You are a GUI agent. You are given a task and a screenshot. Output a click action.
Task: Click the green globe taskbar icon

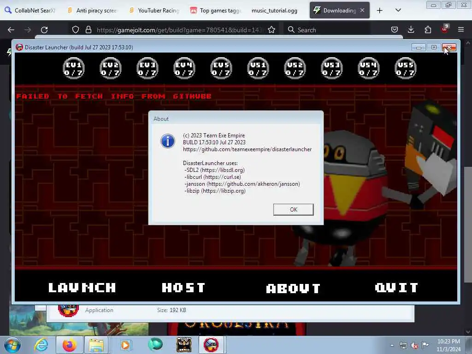155,345
